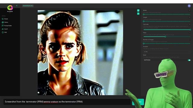Open the Prompt Guide sidebar item

coord(7,25)
